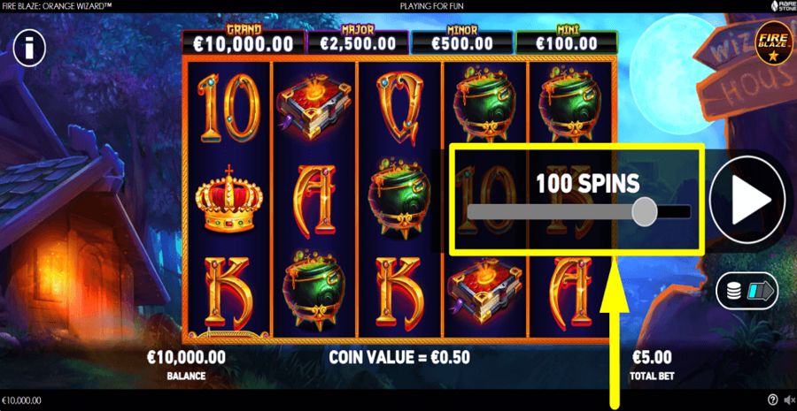Select the Grand €10,000.00 jackpot display
The height and width of the screenshot is (411, 797).
tap(244, 41)
